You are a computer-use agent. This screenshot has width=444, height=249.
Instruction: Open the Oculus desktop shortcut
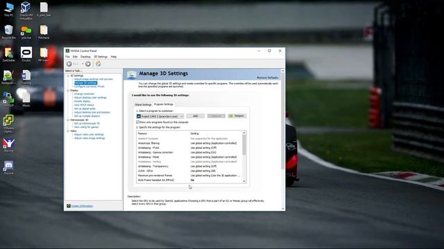26,54
